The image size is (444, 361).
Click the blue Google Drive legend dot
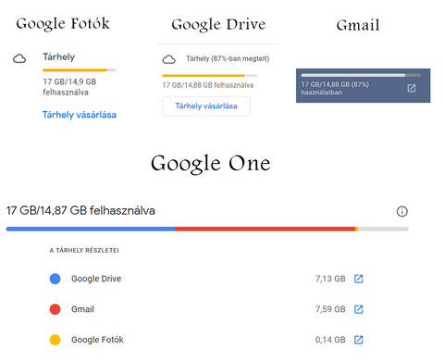coord(55,279)
